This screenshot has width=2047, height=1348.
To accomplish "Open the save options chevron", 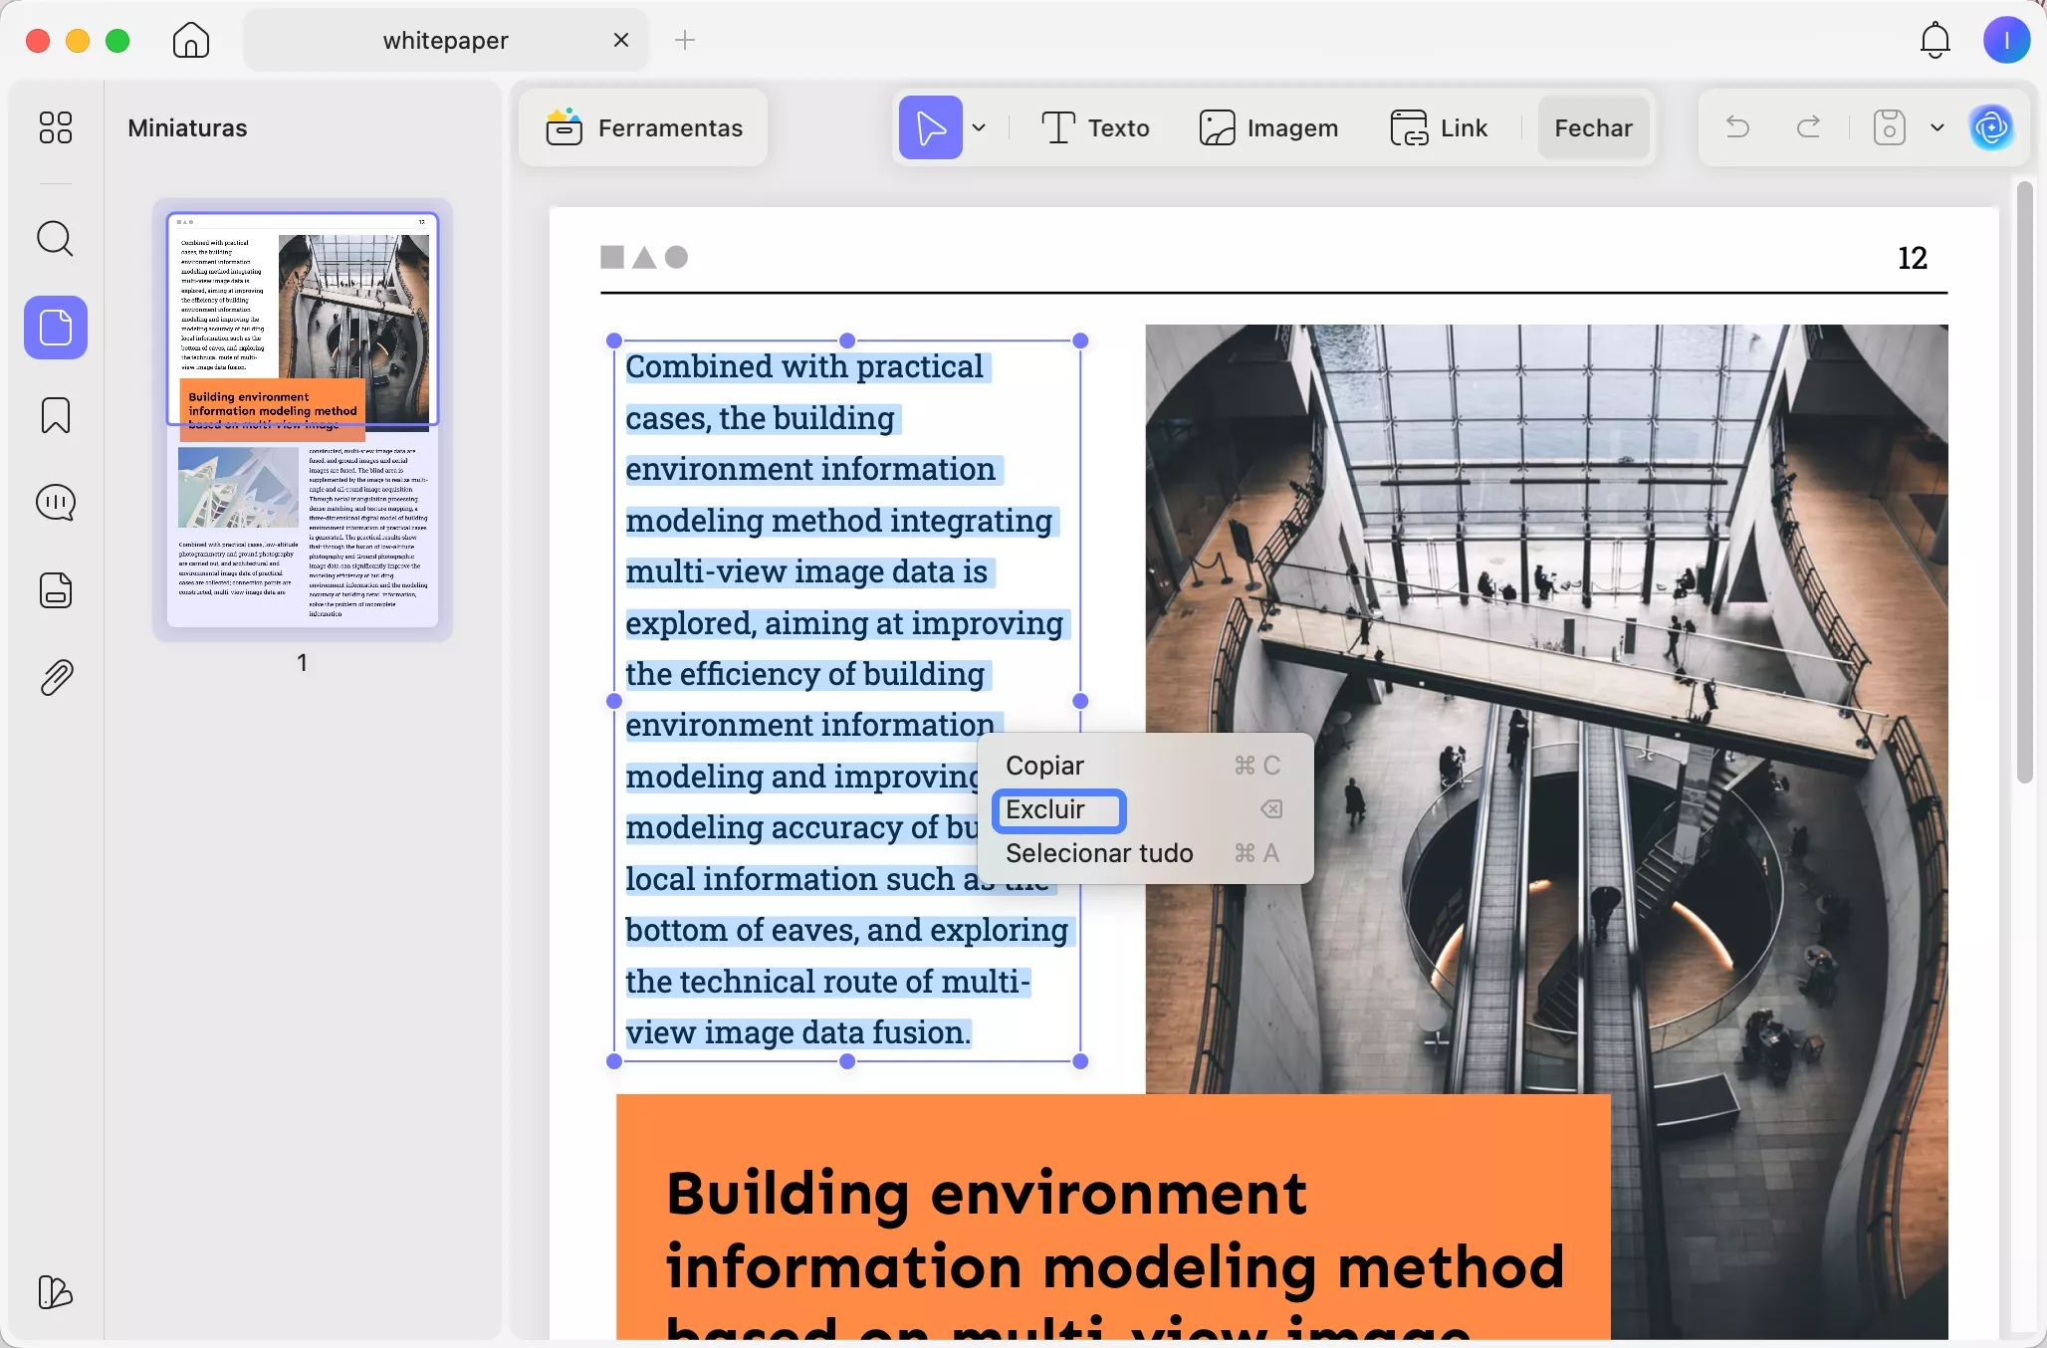I will click(x=1936, y=127).
